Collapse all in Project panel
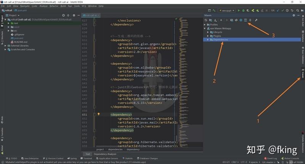 pos(68,15)
